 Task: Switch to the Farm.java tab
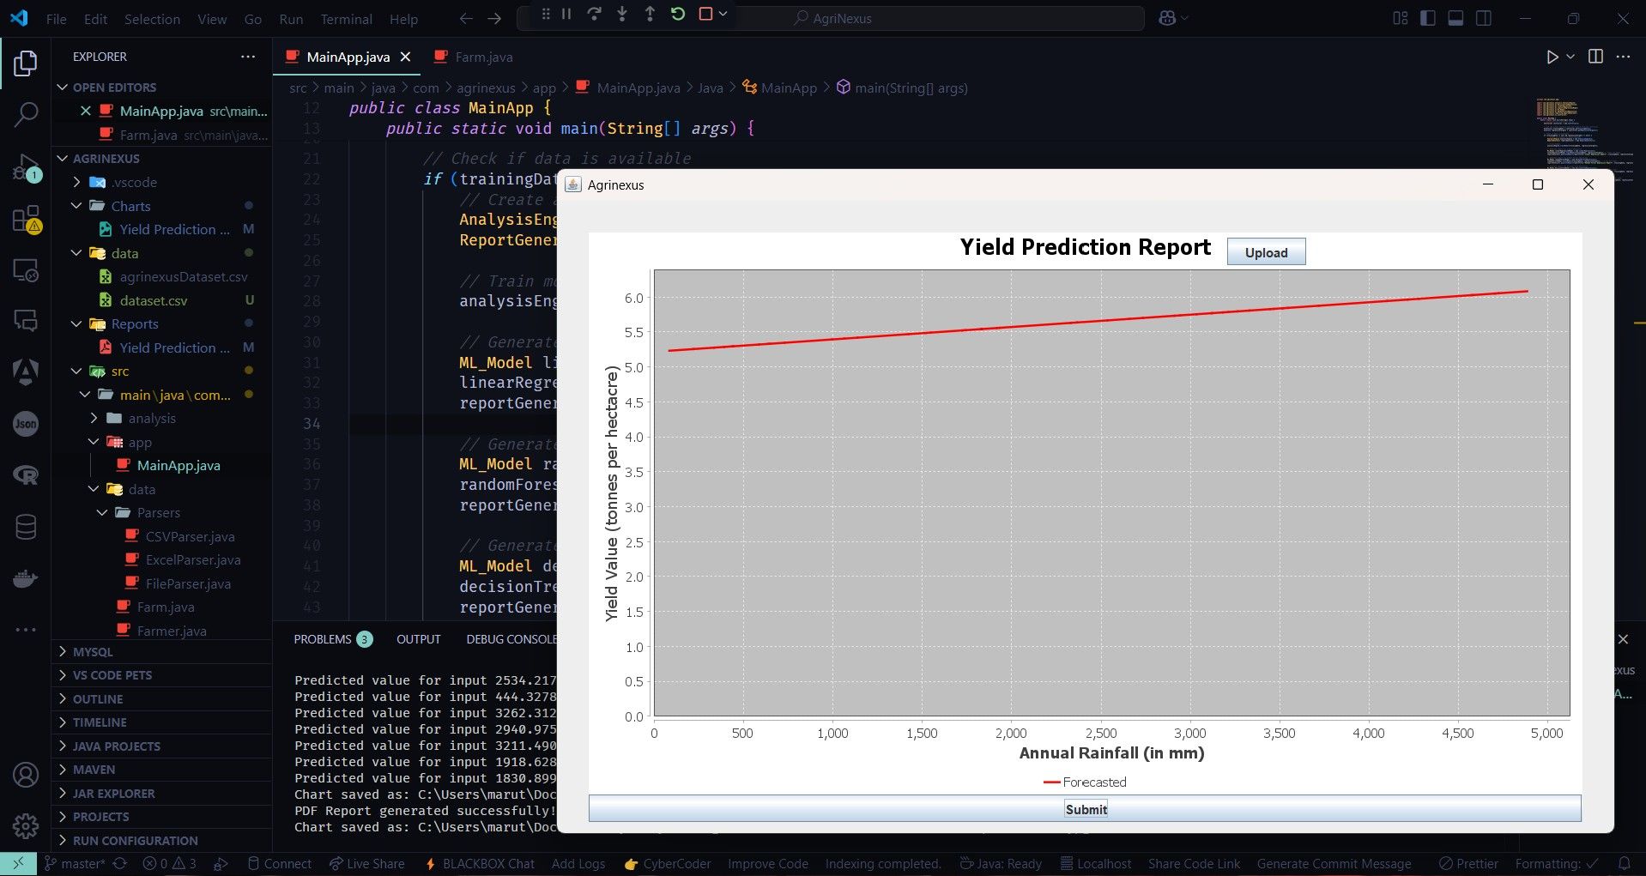point(483,57)
